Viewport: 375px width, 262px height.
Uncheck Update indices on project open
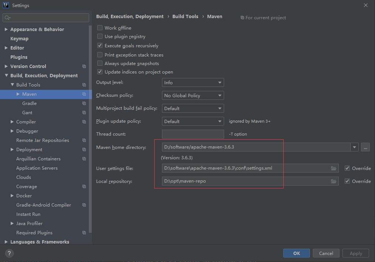click(x=100, y=72)
